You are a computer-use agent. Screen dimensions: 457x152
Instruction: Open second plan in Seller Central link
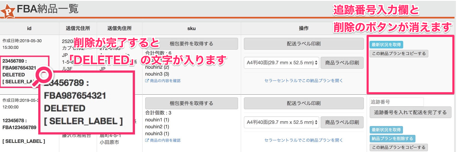[304, 140]
